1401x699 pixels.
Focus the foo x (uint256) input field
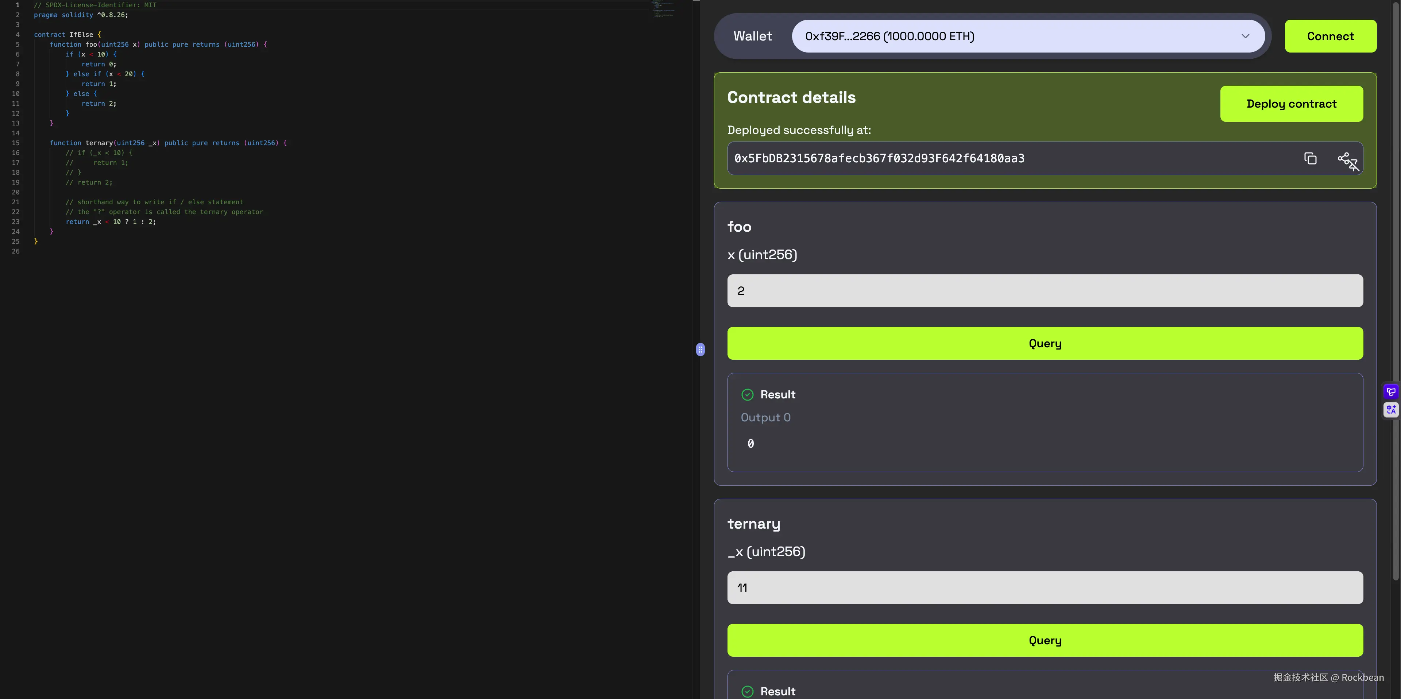point(1045,291)
